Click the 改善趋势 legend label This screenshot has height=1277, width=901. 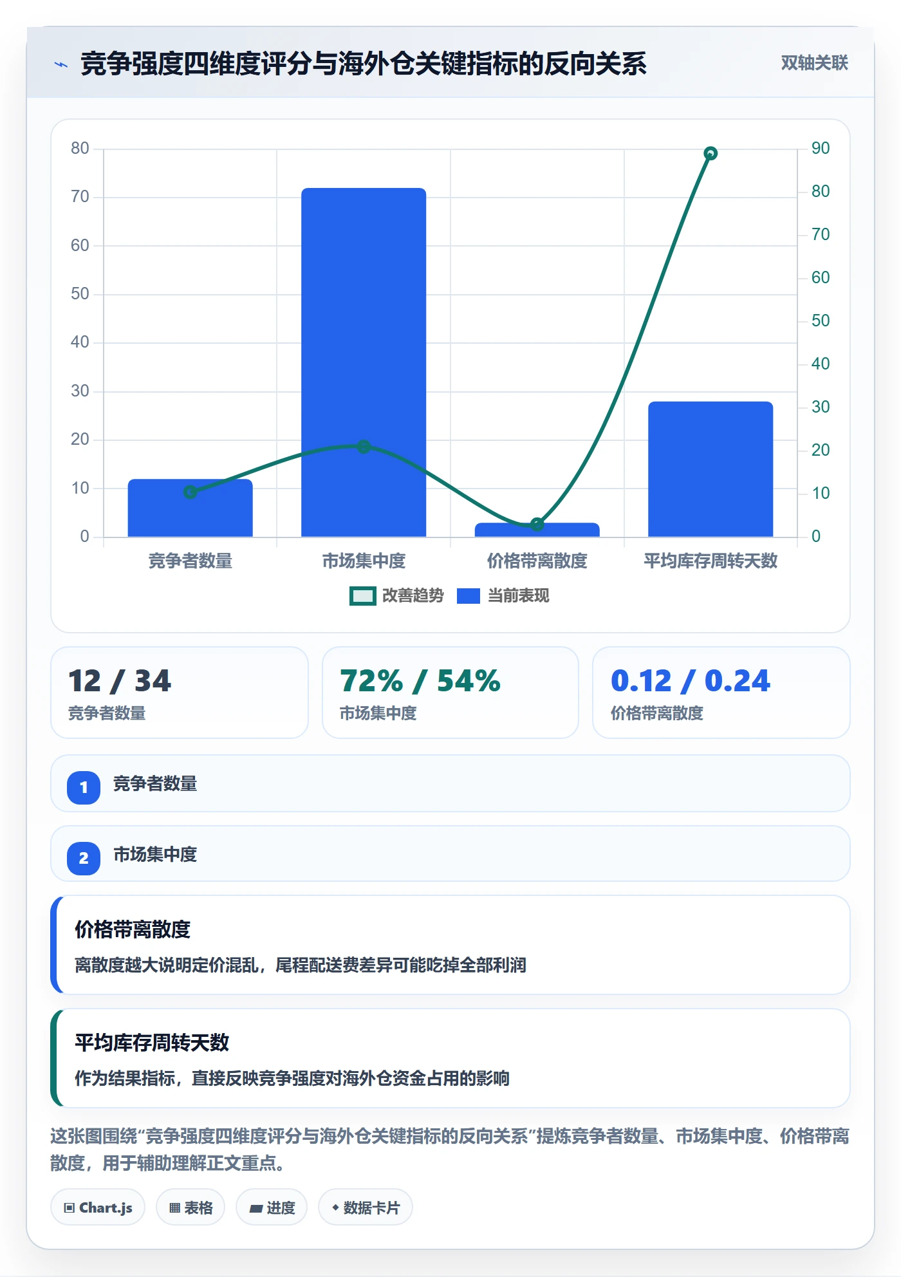pyautogui.click(x=413, y=596)
